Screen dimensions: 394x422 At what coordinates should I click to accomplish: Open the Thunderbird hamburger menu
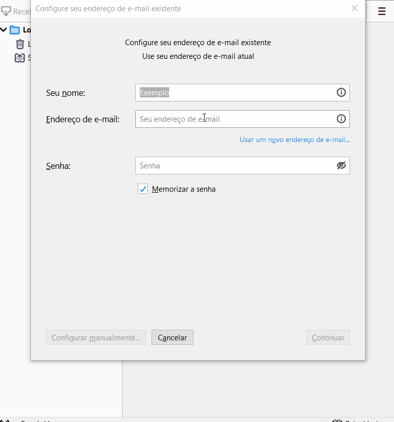[381, 11]
